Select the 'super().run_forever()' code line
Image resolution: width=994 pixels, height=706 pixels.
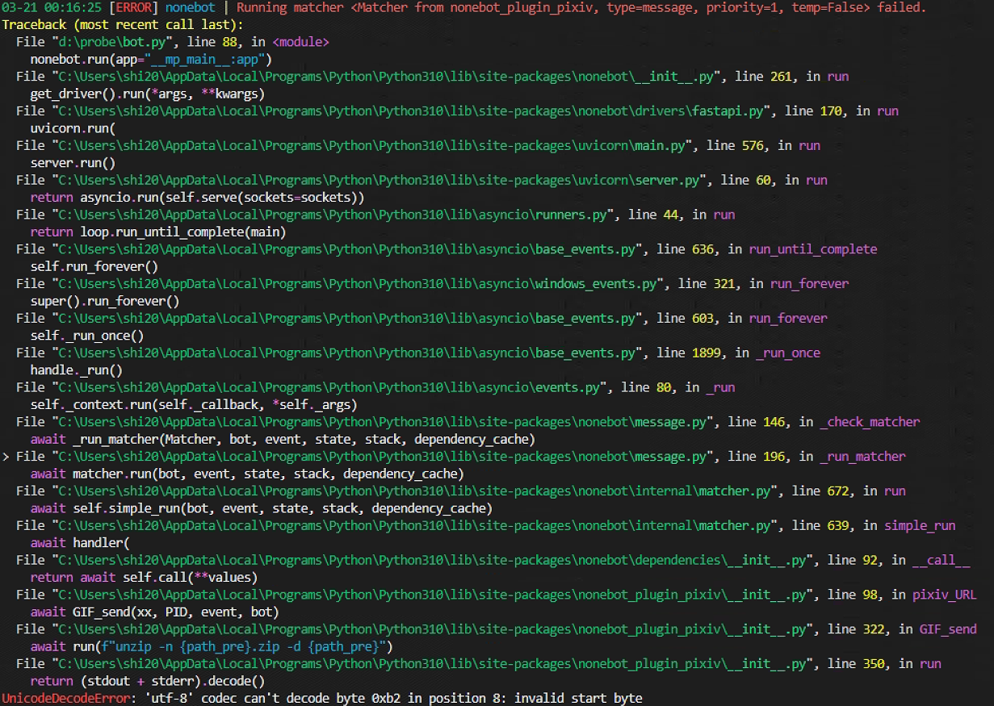[104, 301]
